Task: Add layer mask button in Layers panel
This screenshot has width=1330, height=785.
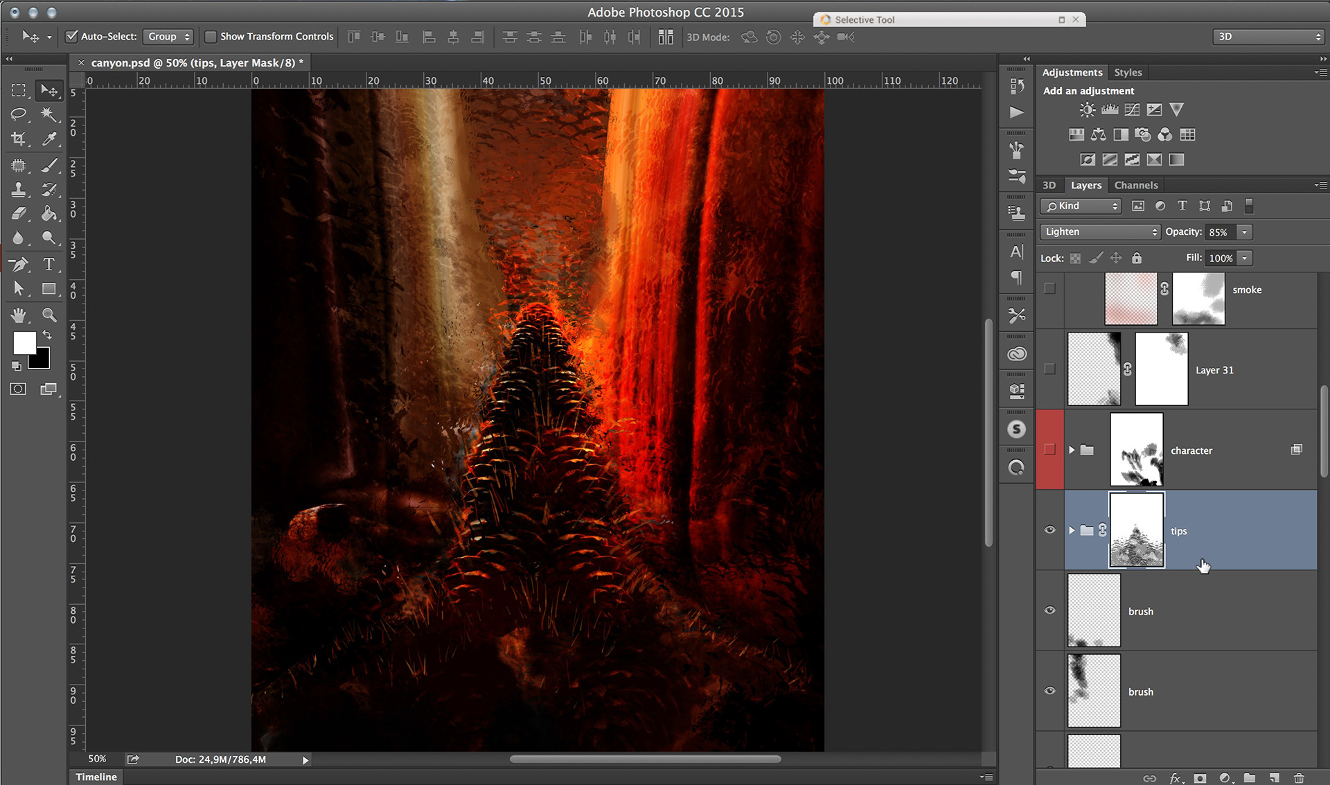Action: [1200, 778]
